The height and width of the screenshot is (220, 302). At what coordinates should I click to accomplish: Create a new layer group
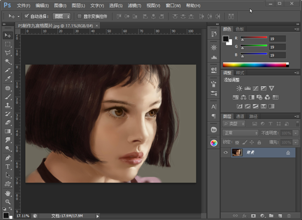coord(271,216)
